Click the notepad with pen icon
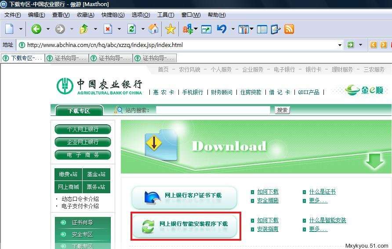The height and width of the screenshot is (249, 392). pos(276,29)
